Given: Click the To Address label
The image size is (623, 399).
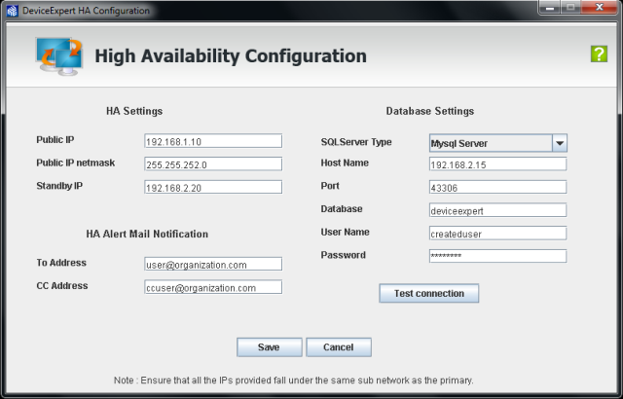Looking at the screenshot, I should [61, 263].
